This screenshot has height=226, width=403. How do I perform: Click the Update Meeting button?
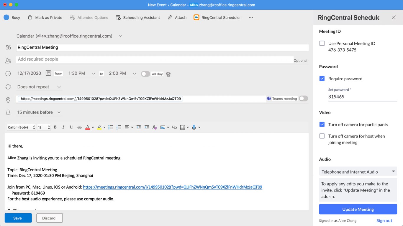click(x=358, y=209)
